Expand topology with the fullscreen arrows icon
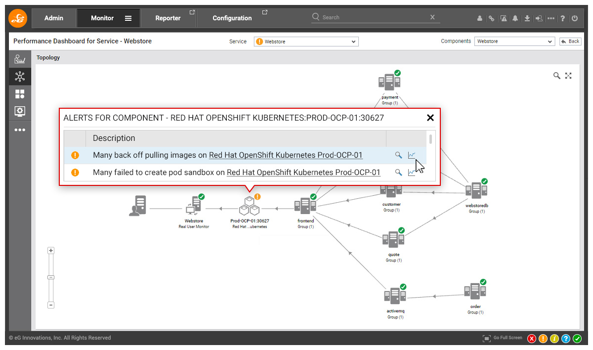The width and height of the screenshot is (593, 350). [568, 76]
